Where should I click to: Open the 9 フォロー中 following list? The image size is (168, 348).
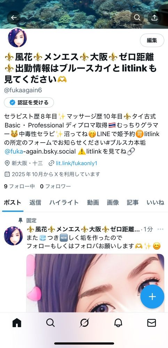point(19,187)
